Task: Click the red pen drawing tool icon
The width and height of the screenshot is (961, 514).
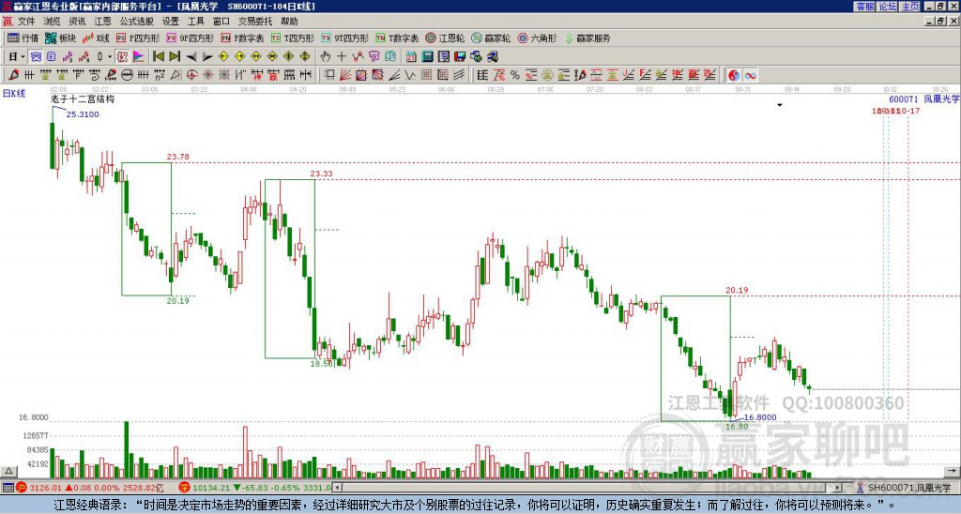Action: click(x=13, y=75)
